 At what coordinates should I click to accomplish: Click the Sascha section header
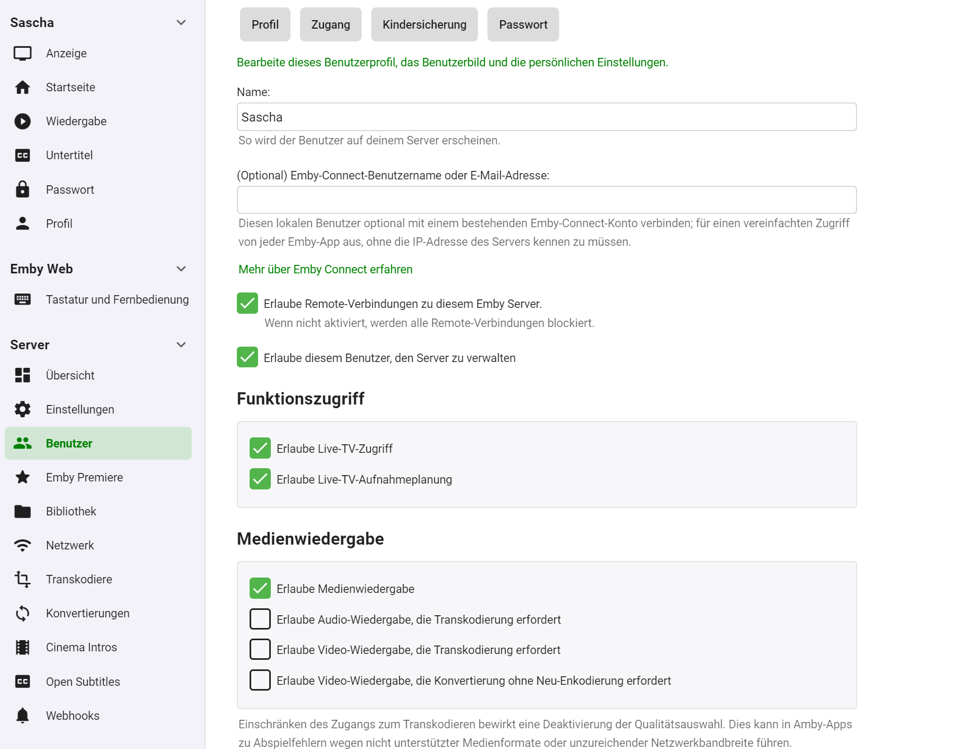tap(32, 22)
